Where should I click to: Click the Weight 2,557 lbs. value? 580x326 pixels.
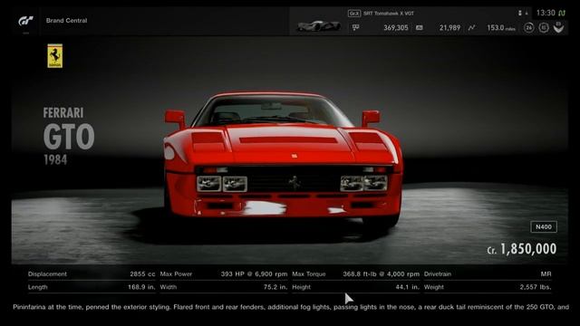coord(536,287)
